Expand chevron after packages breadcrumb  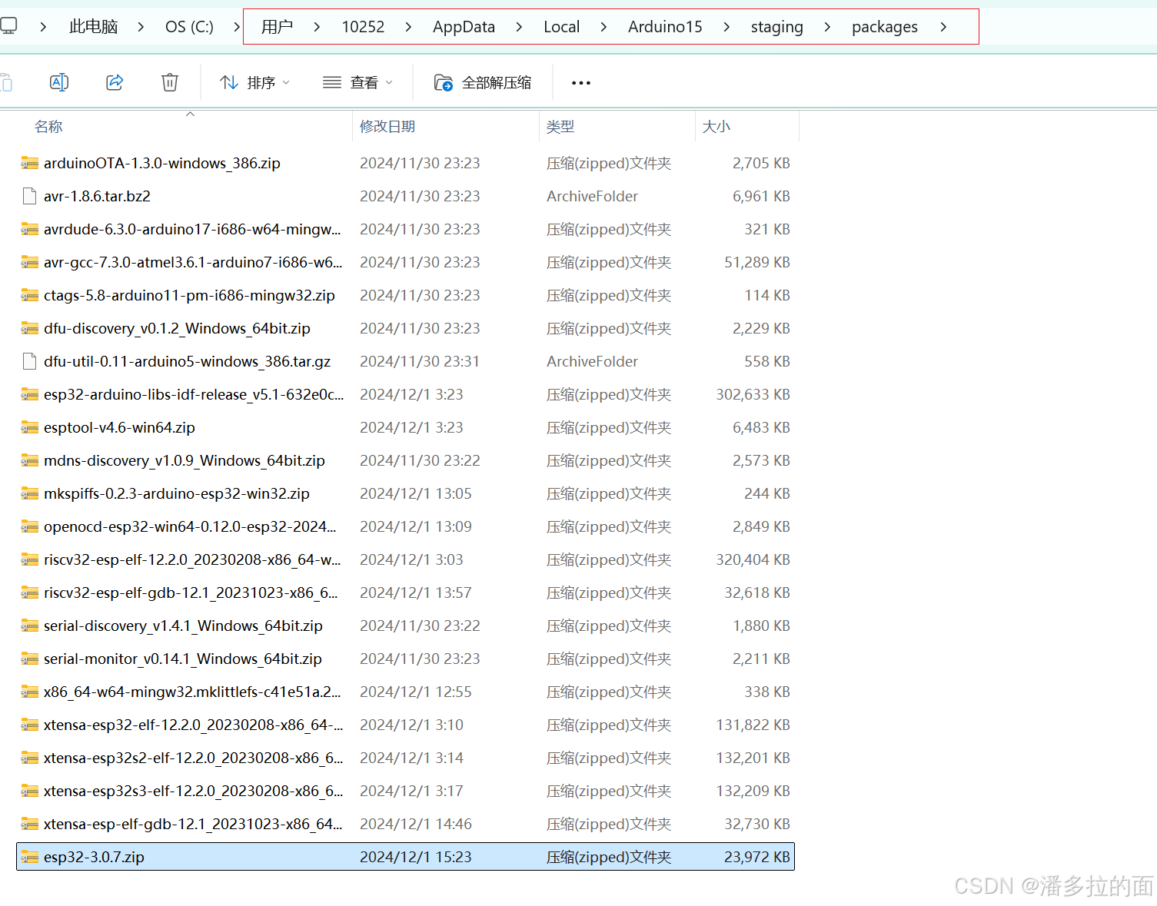943,27
